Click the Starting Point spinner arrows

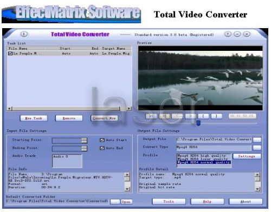pos(84,141)
